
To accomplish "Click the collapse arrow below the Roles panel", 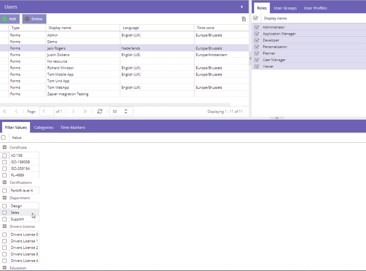I will (277, 118).
